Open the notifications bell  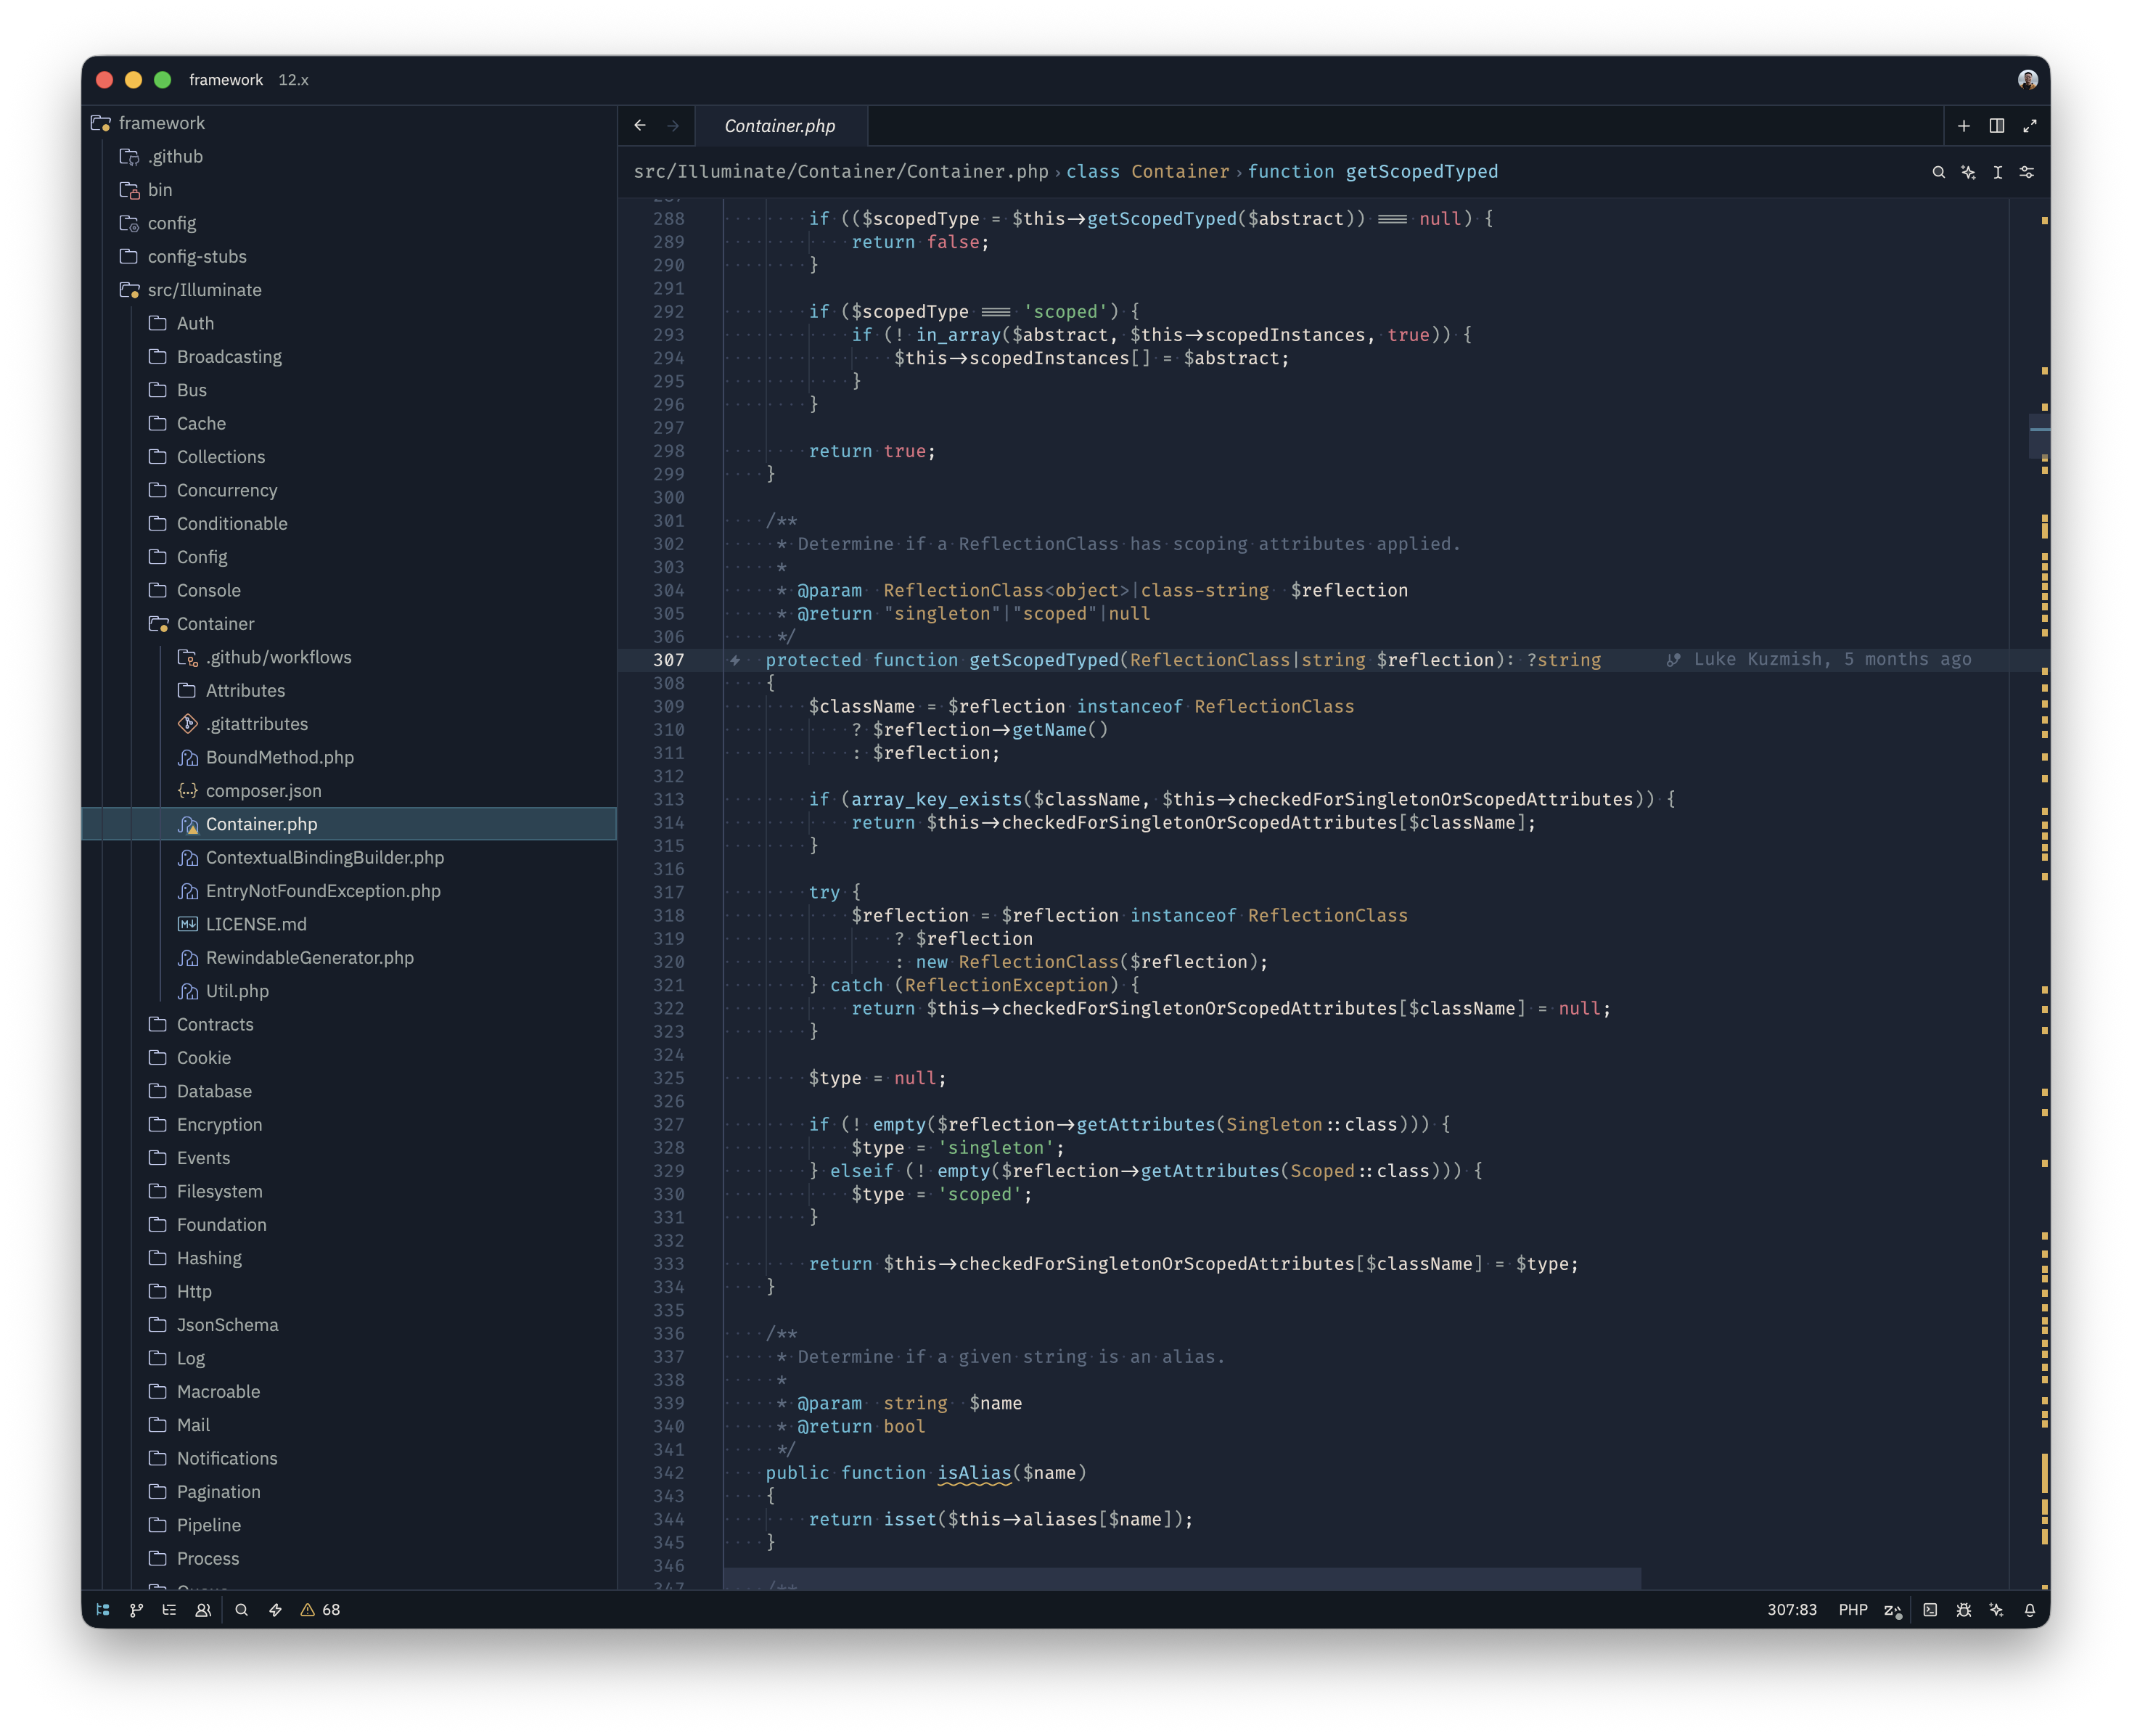(2029, 1610)
